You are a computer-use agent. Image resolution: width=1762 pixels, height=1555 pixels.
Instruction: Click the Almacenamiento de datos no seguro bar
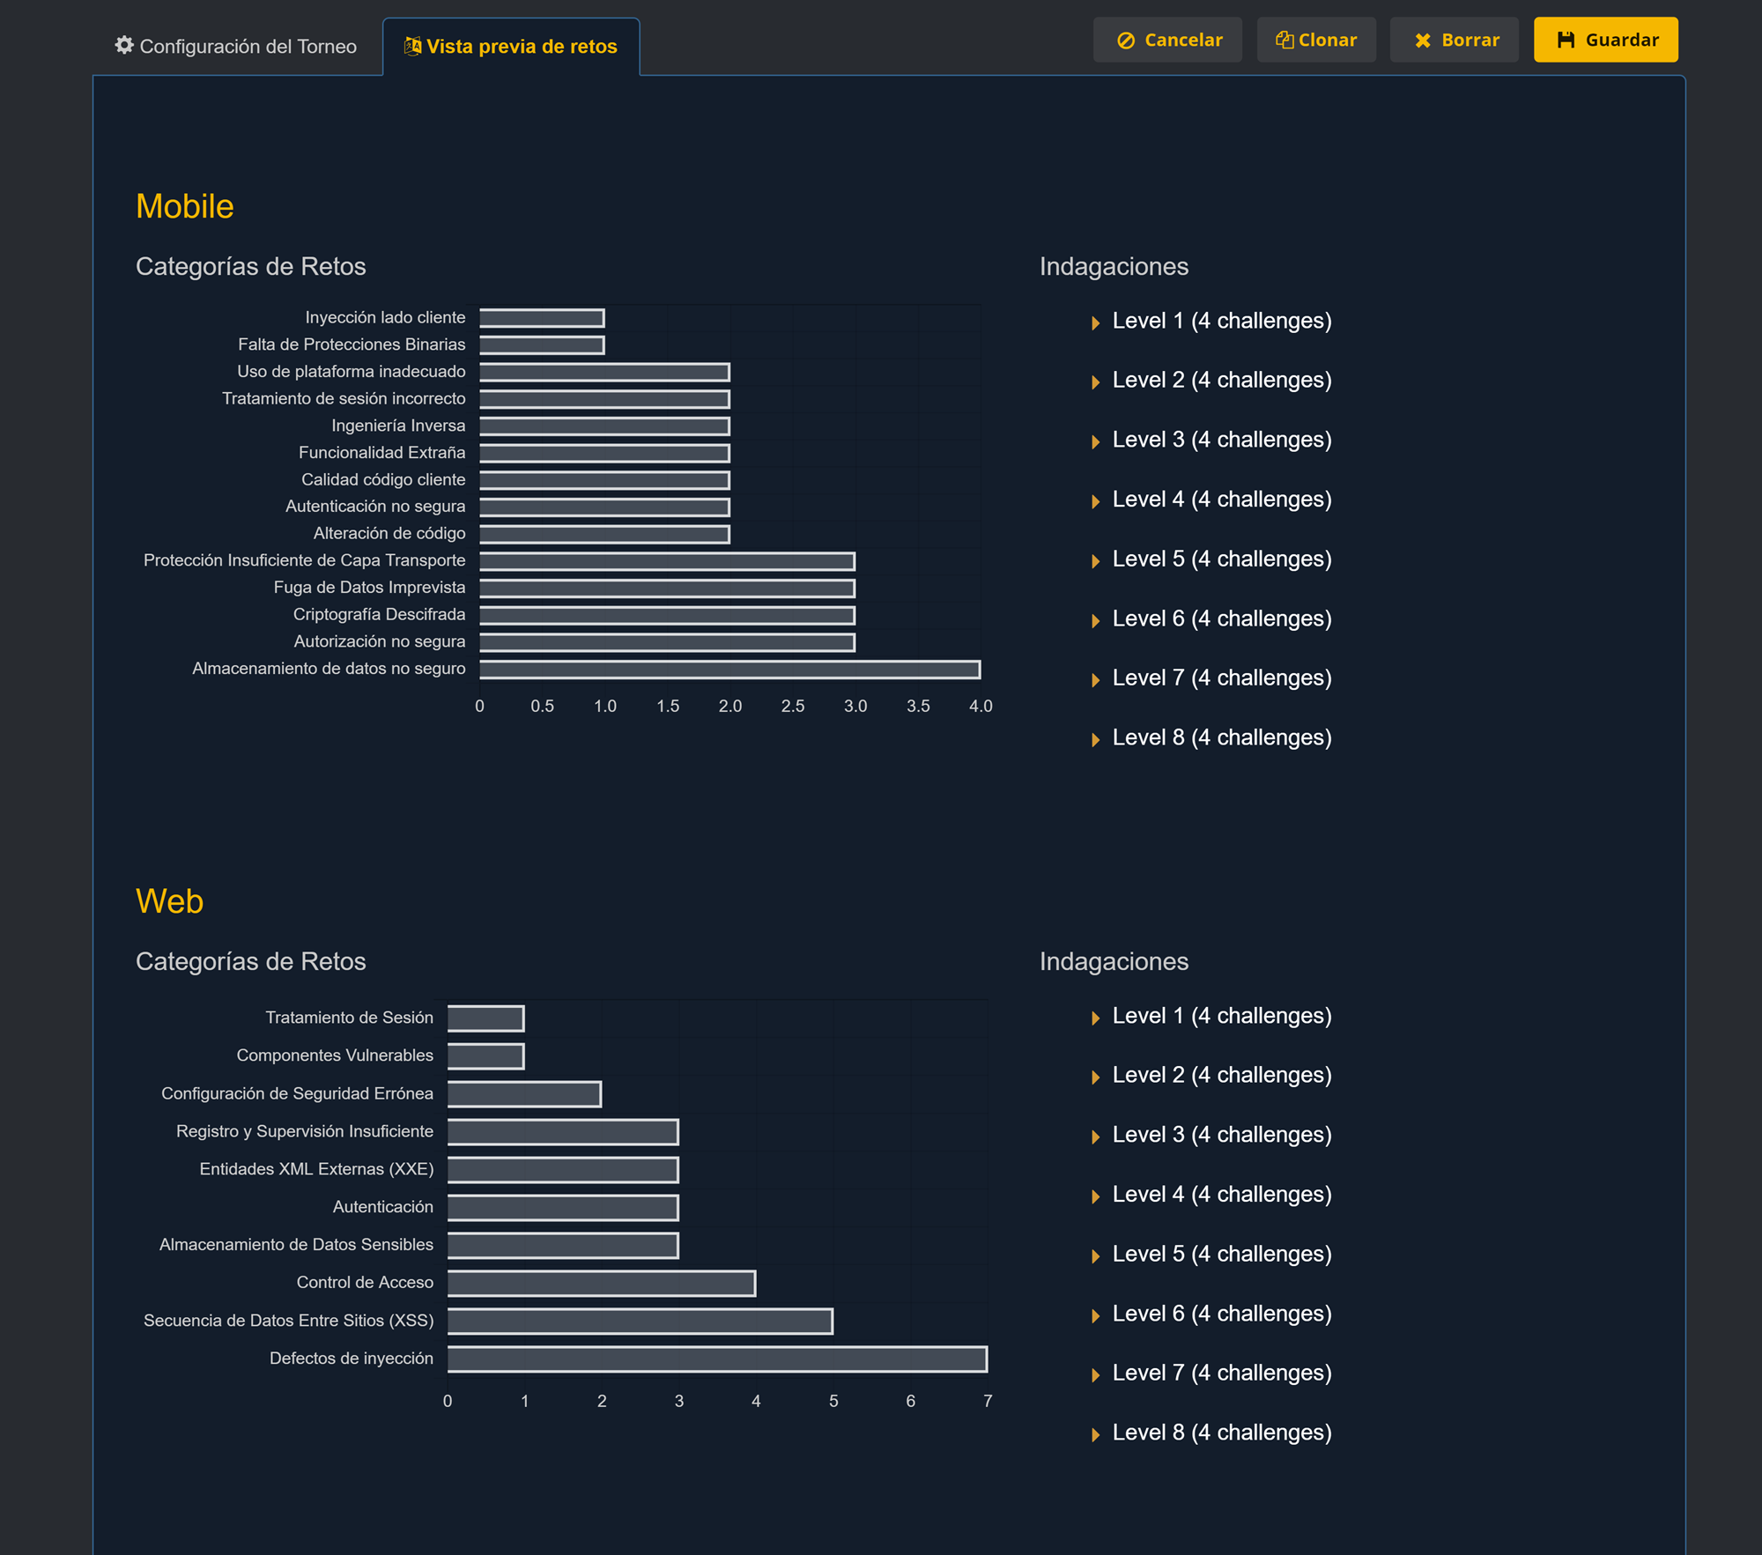click(729, 670)
